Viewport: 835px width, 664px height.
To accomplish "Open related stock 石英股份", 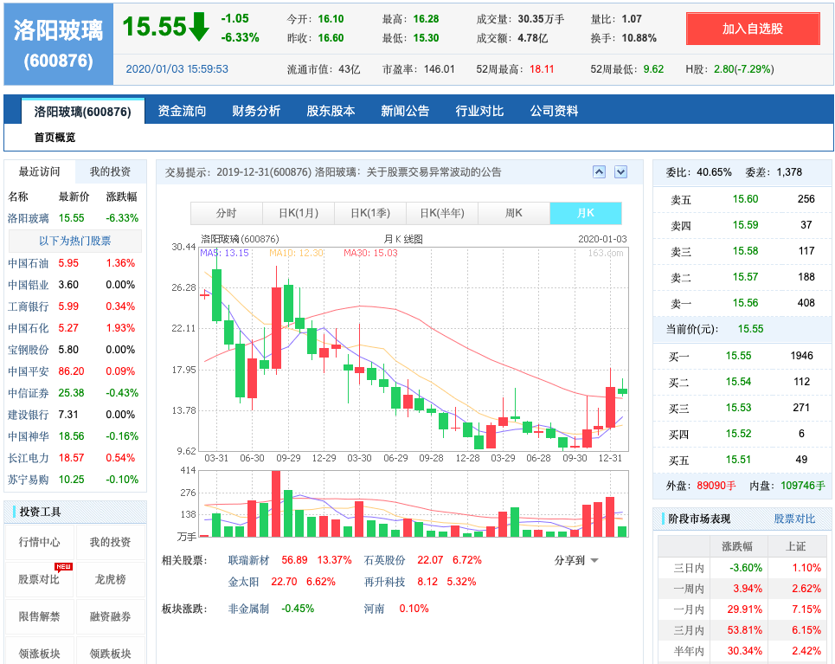I will coord(384,560).
